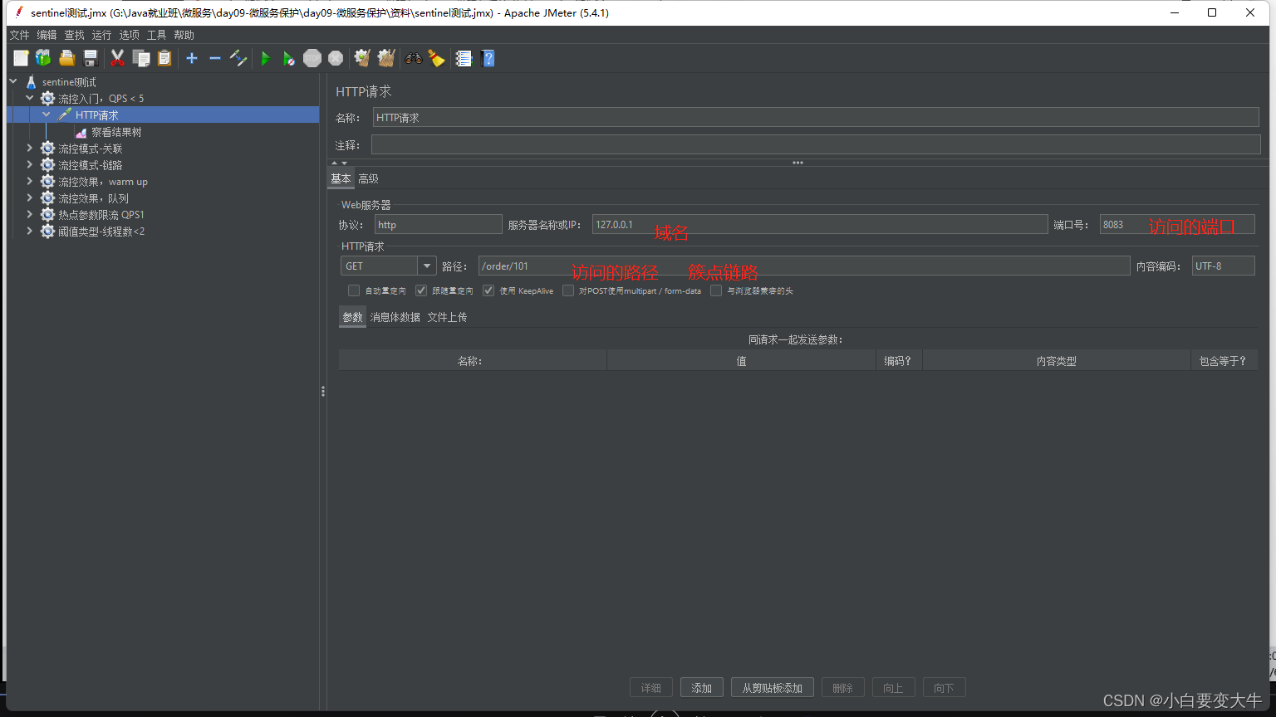Open Search with the binoculars icon
This screenshot has height=717, width=1276.
413,58
